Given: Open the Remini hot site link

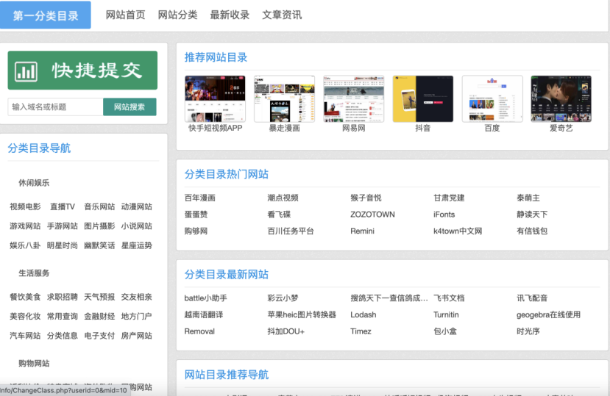Looking at the screenshot, I should [362, 231].
